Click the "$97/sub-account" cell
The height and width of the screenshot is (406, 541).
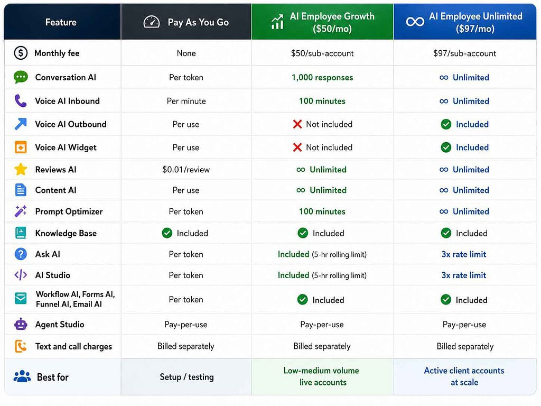[465, 53]
